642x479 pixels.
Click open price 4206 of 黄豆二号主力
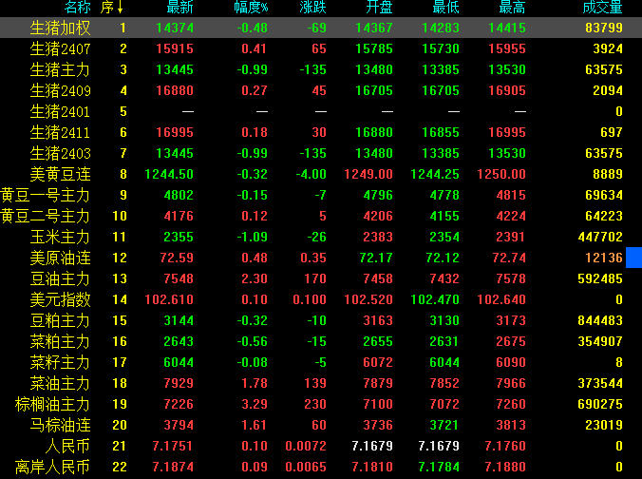tap(378, 216)
